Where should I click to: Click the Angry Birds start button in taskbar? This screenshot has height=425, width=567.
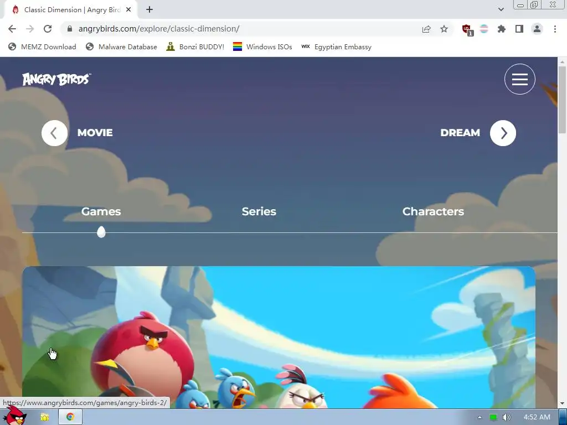14,416
